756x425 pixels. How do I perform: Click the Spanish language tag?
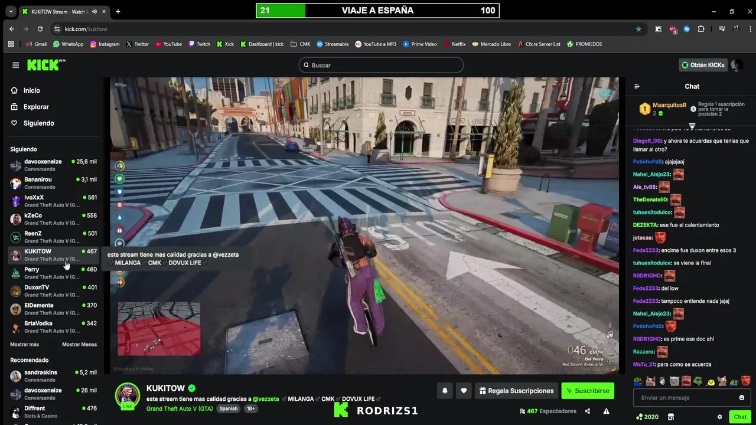[x=228, y=408]
